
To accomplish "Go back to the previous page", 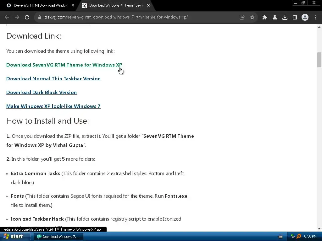I will 7,18.
